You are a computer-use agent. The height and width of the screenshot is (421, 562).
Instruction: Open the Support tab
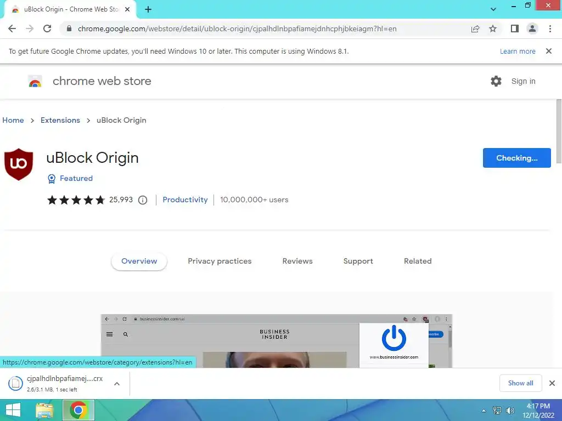point(358,261)
